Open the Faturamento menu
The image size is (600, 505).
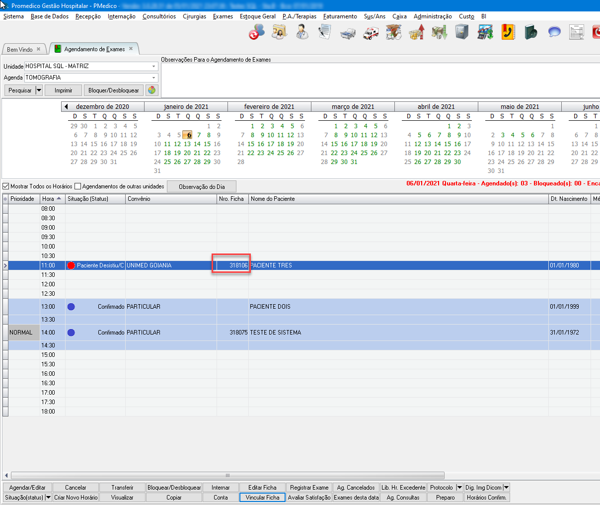pos(340,16)
